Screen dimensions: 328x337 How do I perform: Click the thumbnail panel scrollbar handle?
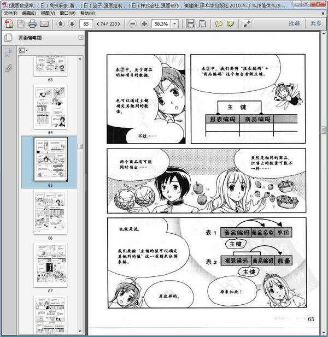(x=80, y=146)
